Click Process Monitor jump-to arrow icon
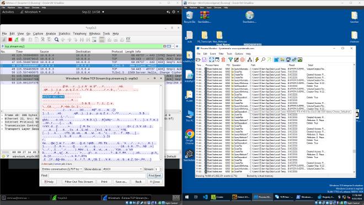Viewport: 364px width, 205px height. point(269,60)
